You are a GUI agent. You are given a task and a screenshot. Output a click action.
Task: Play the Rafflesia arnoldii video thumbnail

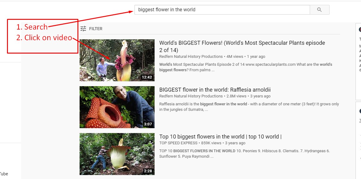117,107
